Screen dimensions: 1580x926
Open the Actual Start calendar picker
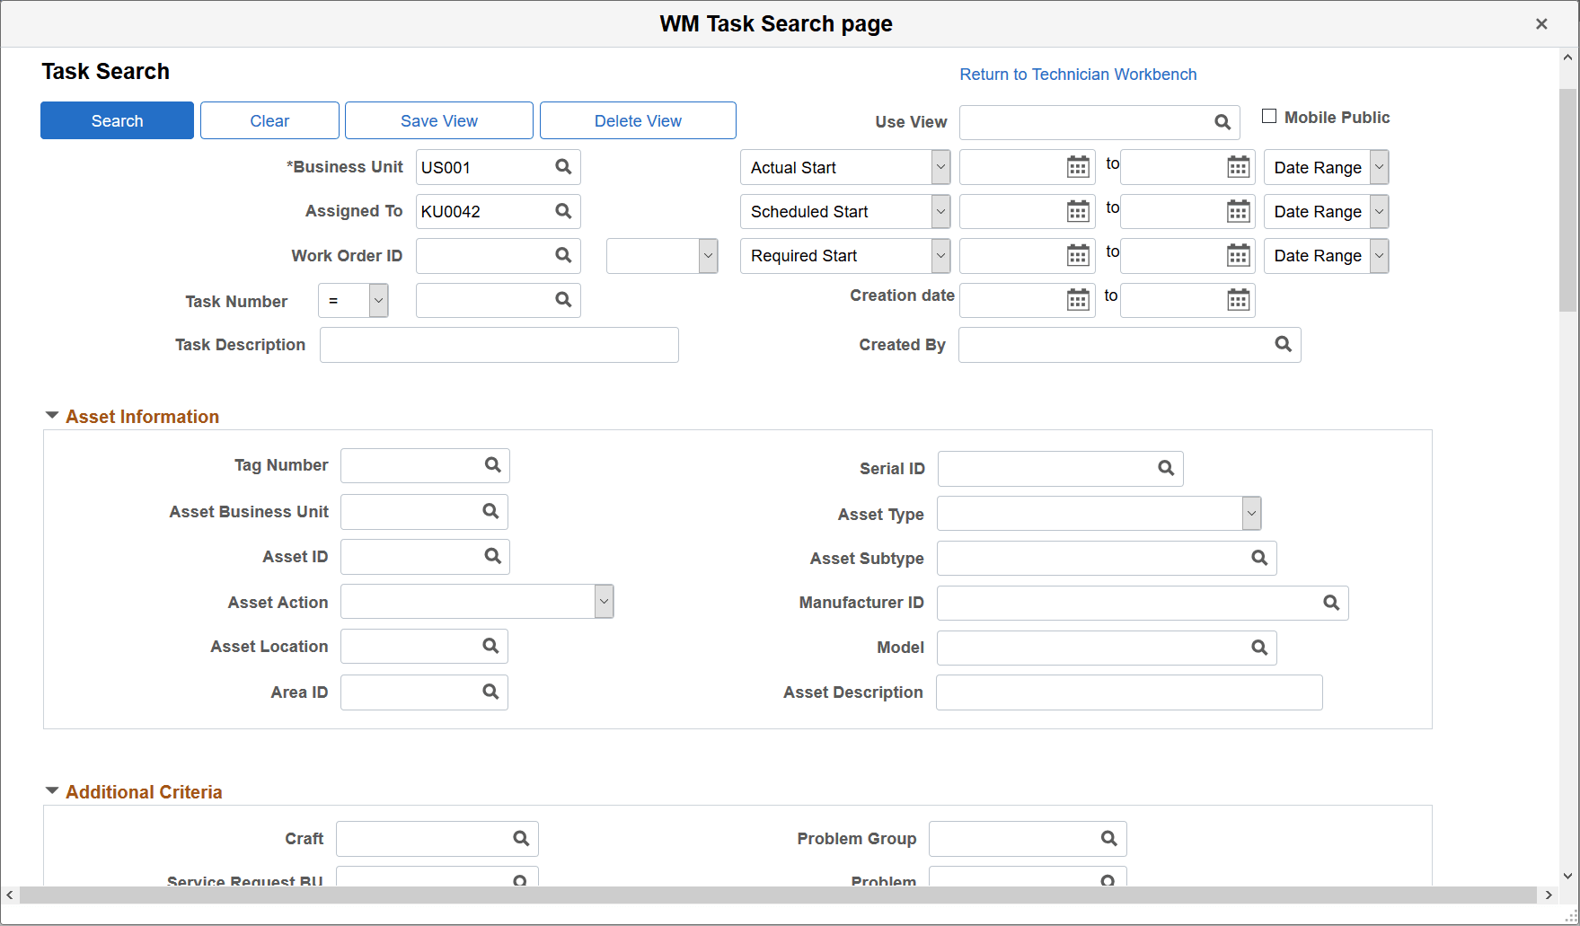coord(1076,166)
